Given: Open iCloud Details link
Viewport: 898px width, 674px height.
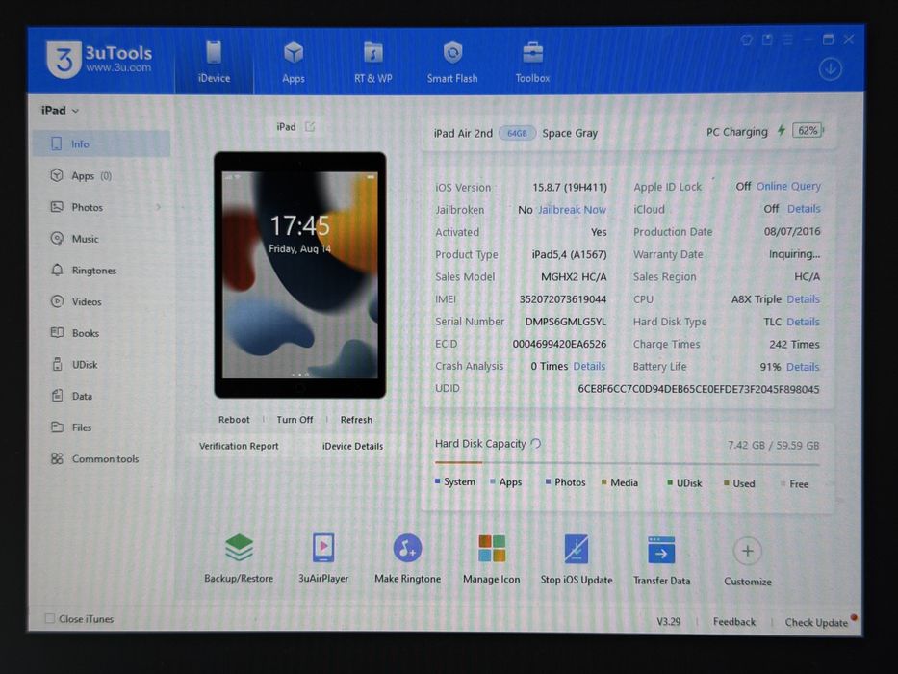Looking at the screenshot, I should coord(804,209).
